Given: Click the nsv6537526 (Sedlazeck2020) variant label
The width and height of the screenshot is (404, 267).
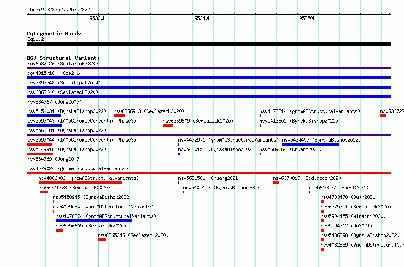Looking at the screenshot, I should 63,64.
